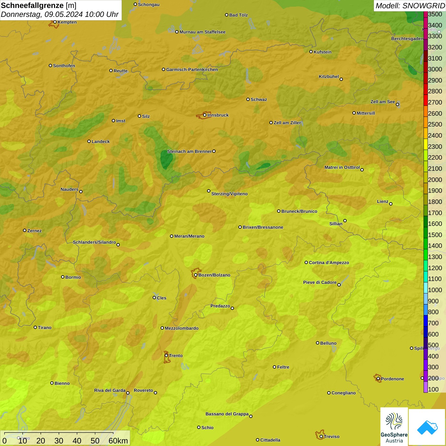Click the Feltre location dot
This screenshot has width=446, height=446.
[274, 367]
